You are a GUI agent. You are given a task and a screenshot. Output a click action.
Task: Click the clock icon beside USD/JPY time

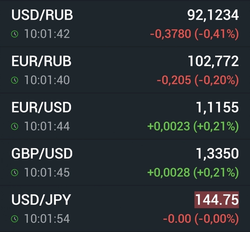coord(15,219)
